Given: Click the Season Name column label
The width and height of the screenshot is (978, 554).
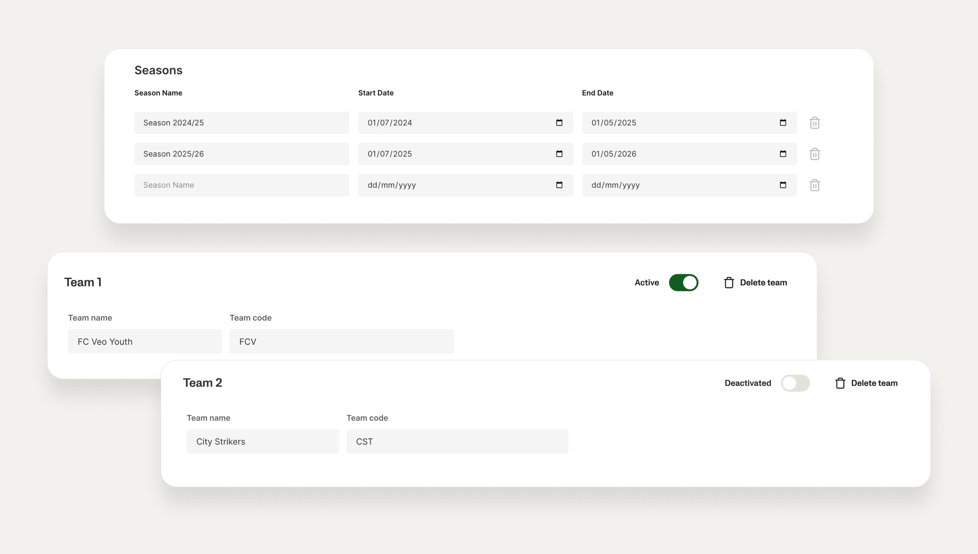Looking at the screenshot, I should click(x=158, y=93).
